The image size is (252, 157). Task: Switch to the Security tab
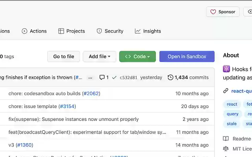coord(110,31)
